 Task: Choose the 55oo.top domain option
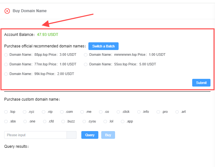pos(86,64)
